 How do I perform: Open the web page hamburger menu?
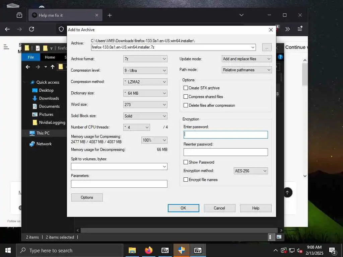[6, 47]
